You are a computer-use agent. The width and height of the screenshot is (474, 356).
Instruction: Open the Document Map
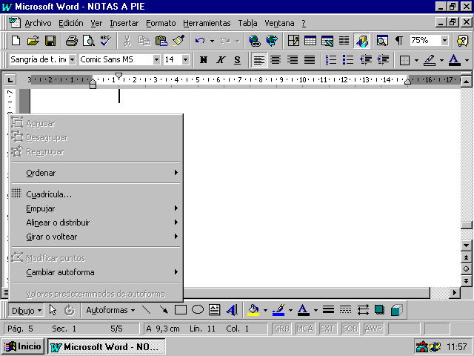coord(382,41)
